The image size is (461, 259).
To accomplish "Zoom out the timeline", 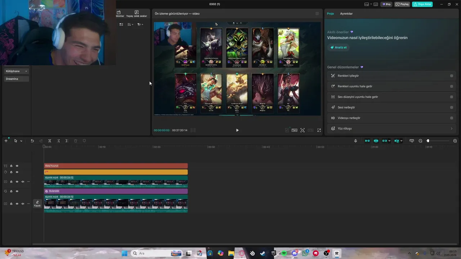I will coord(420,141).
